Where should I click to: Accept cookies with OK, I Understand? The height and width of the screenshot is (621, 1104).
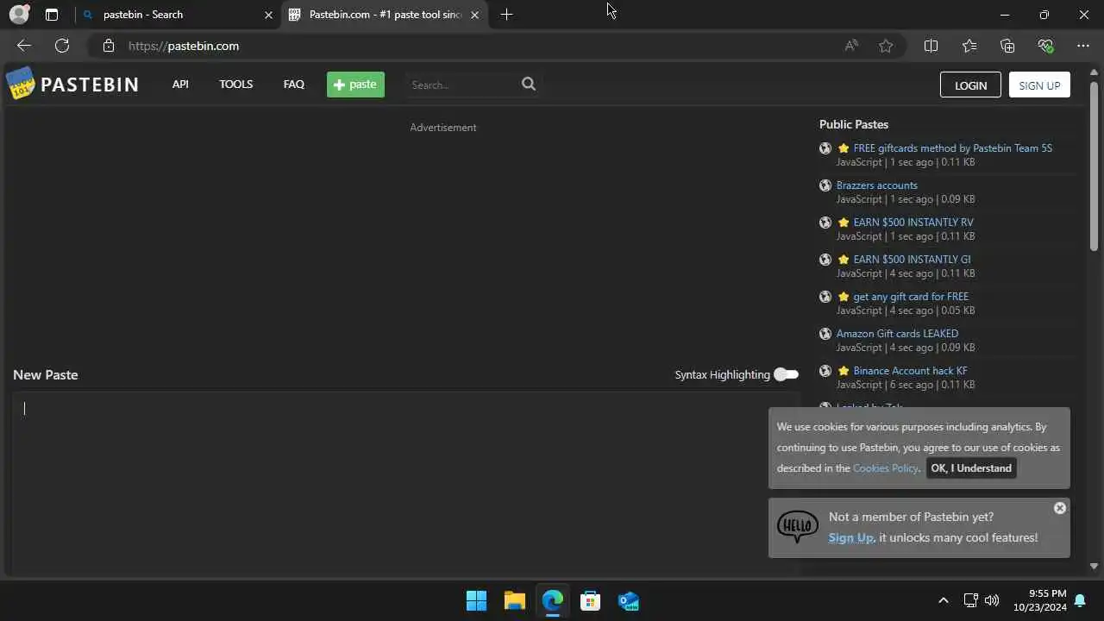click(x=971, y=468)
